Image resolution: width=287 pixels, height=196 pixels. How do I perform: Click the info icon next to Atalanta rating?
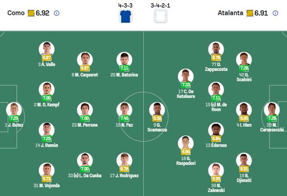tap(275, 13)
